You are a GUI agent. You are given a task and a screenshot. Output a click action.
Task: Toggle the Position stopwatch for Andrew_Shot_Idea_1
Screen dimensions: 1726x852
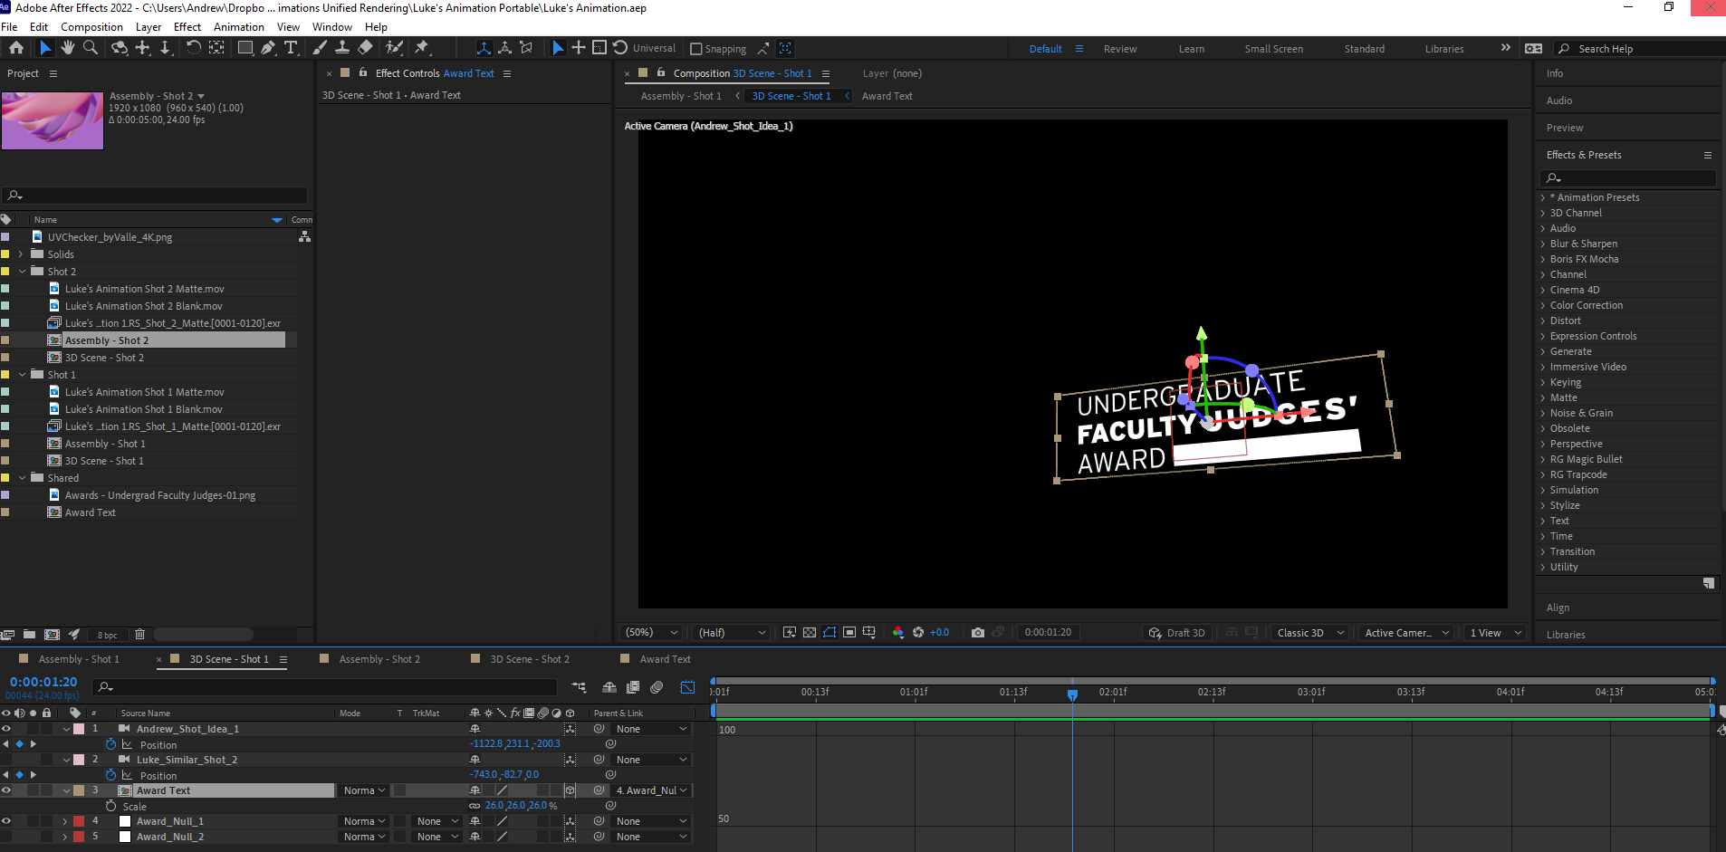(110, 744)
